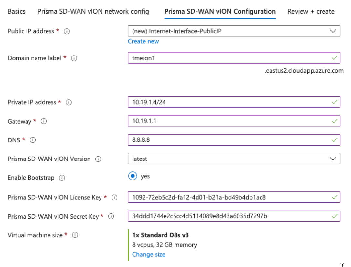The width and height of the screenshot is (351, 267).
Task: Select the 'yes' Enable Bootstrap radio button
Action: (133, 176)
